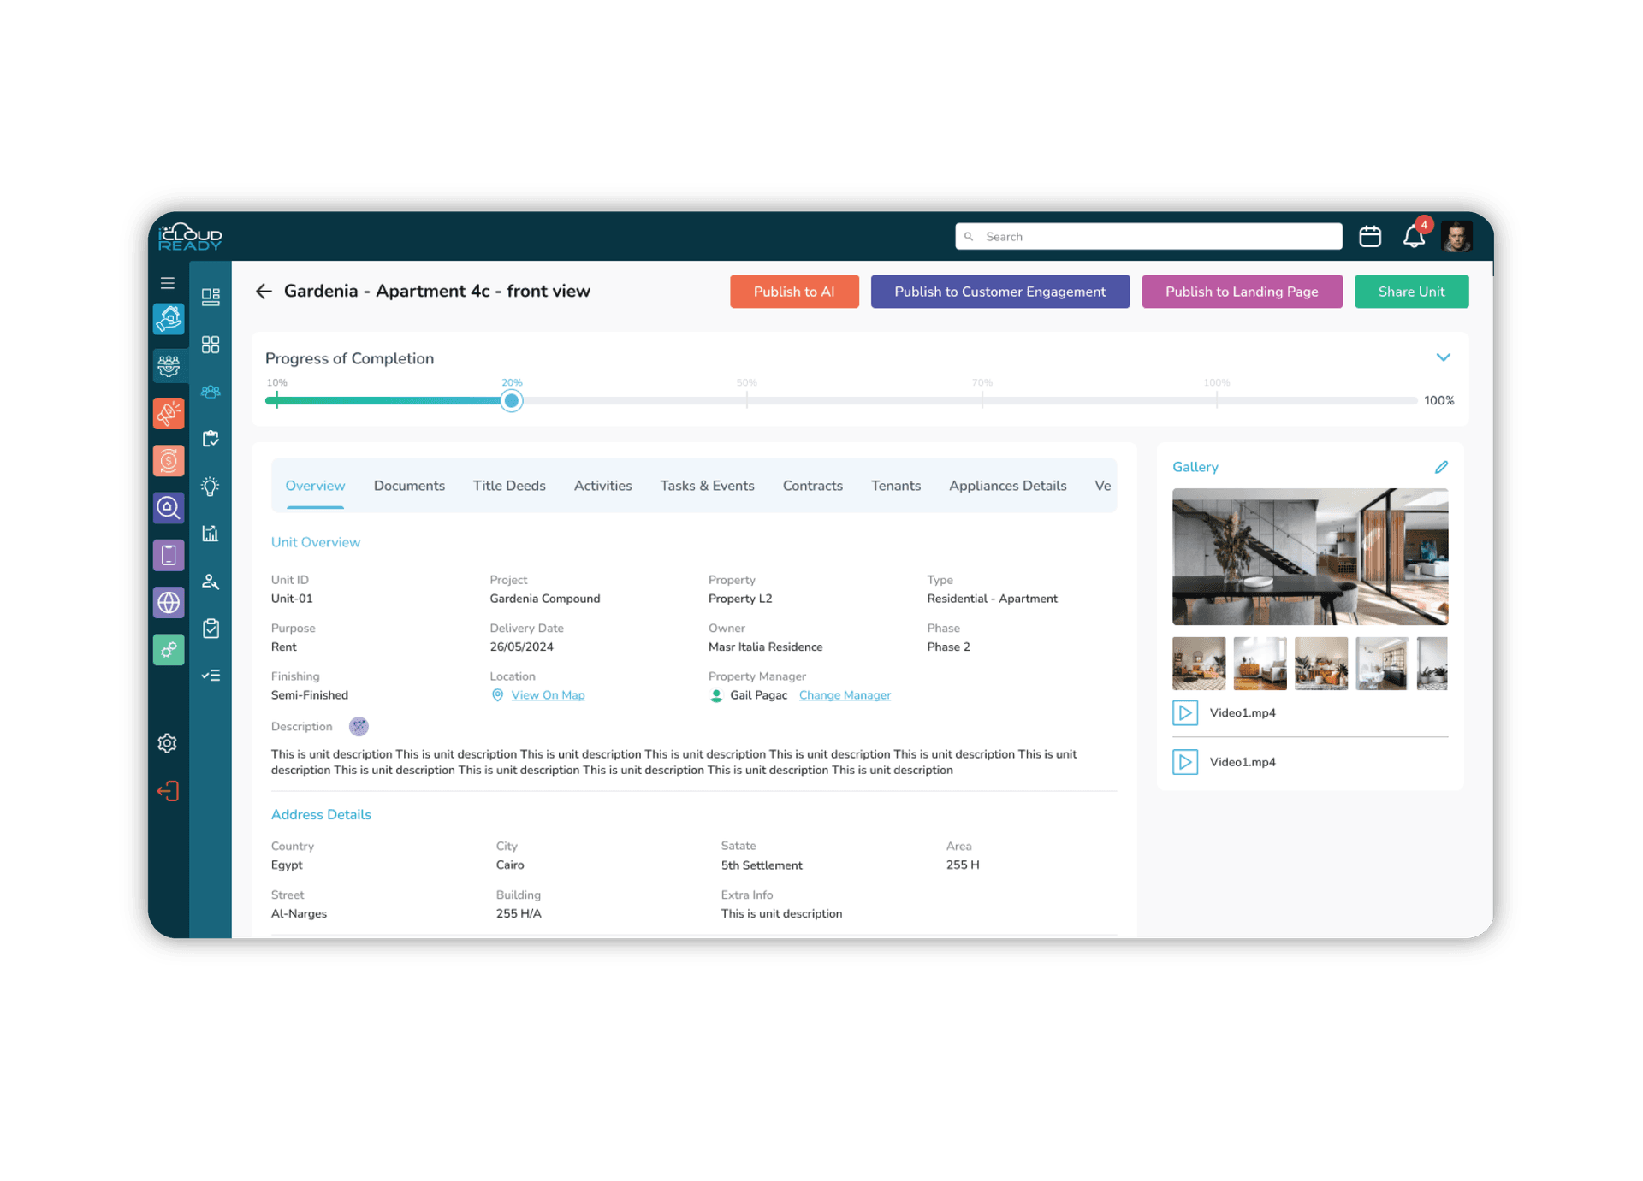Select the megaphone marketing icon in sidebar
Image resolution: width=1643 pixels, height=1181 pixels.
pyautogui.click(x=168, y=413)
